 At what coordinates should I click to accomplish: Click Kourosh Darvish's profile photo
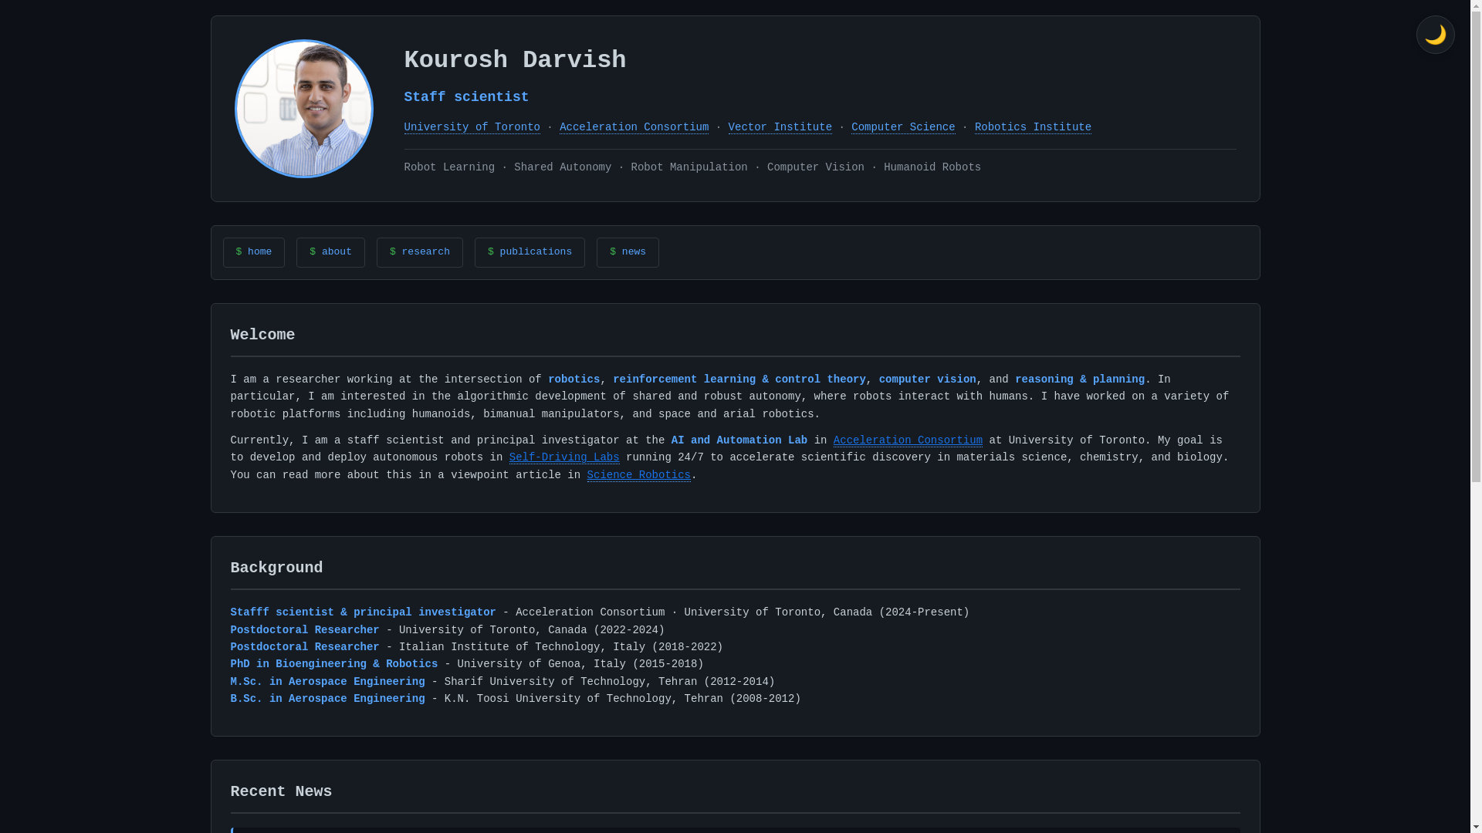(x=303, y=109)
